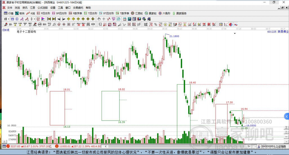Image resolution: width=289 pixels, height=155 pixels.
Task: Click the red pen drawing tool
Action: (6, 25)
